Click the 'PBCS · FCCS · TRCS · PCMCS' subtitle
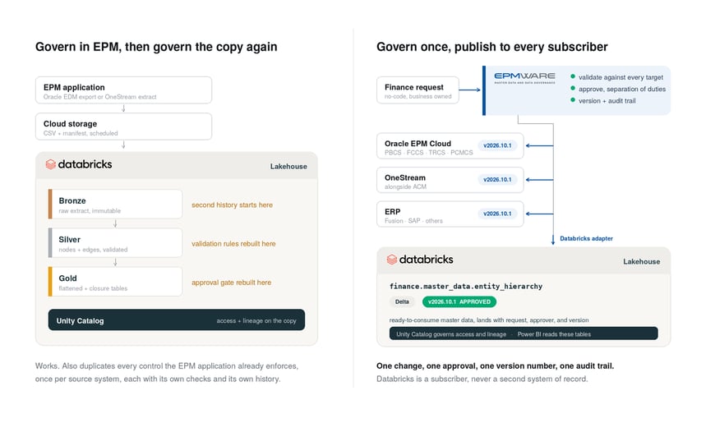 [429, 153]
